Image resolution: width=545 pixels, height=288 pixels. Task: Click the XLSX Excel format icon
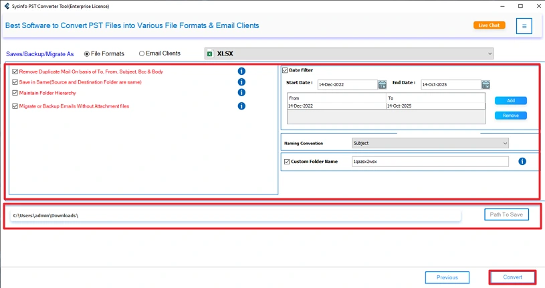tap(209, 54)
